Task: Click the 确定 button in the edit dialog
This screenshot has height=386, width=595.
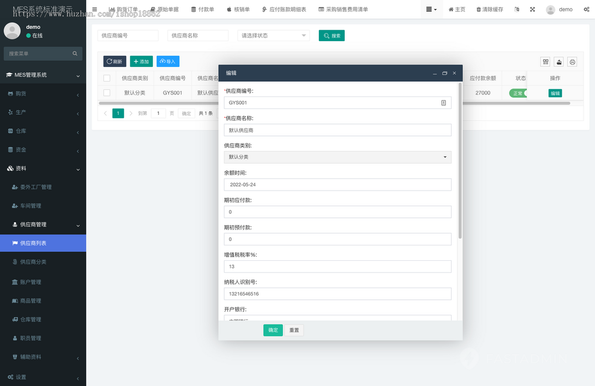Action: point(273,330)
